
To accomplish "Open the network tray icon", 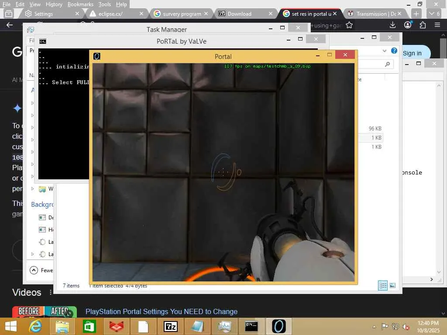I will [x=395, y=326].
